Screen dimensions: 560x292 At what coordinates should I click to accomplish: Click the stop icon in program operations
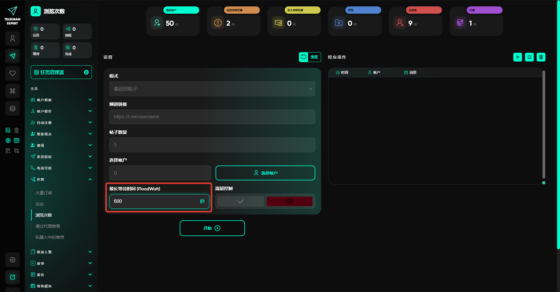(x=529, y=57)
